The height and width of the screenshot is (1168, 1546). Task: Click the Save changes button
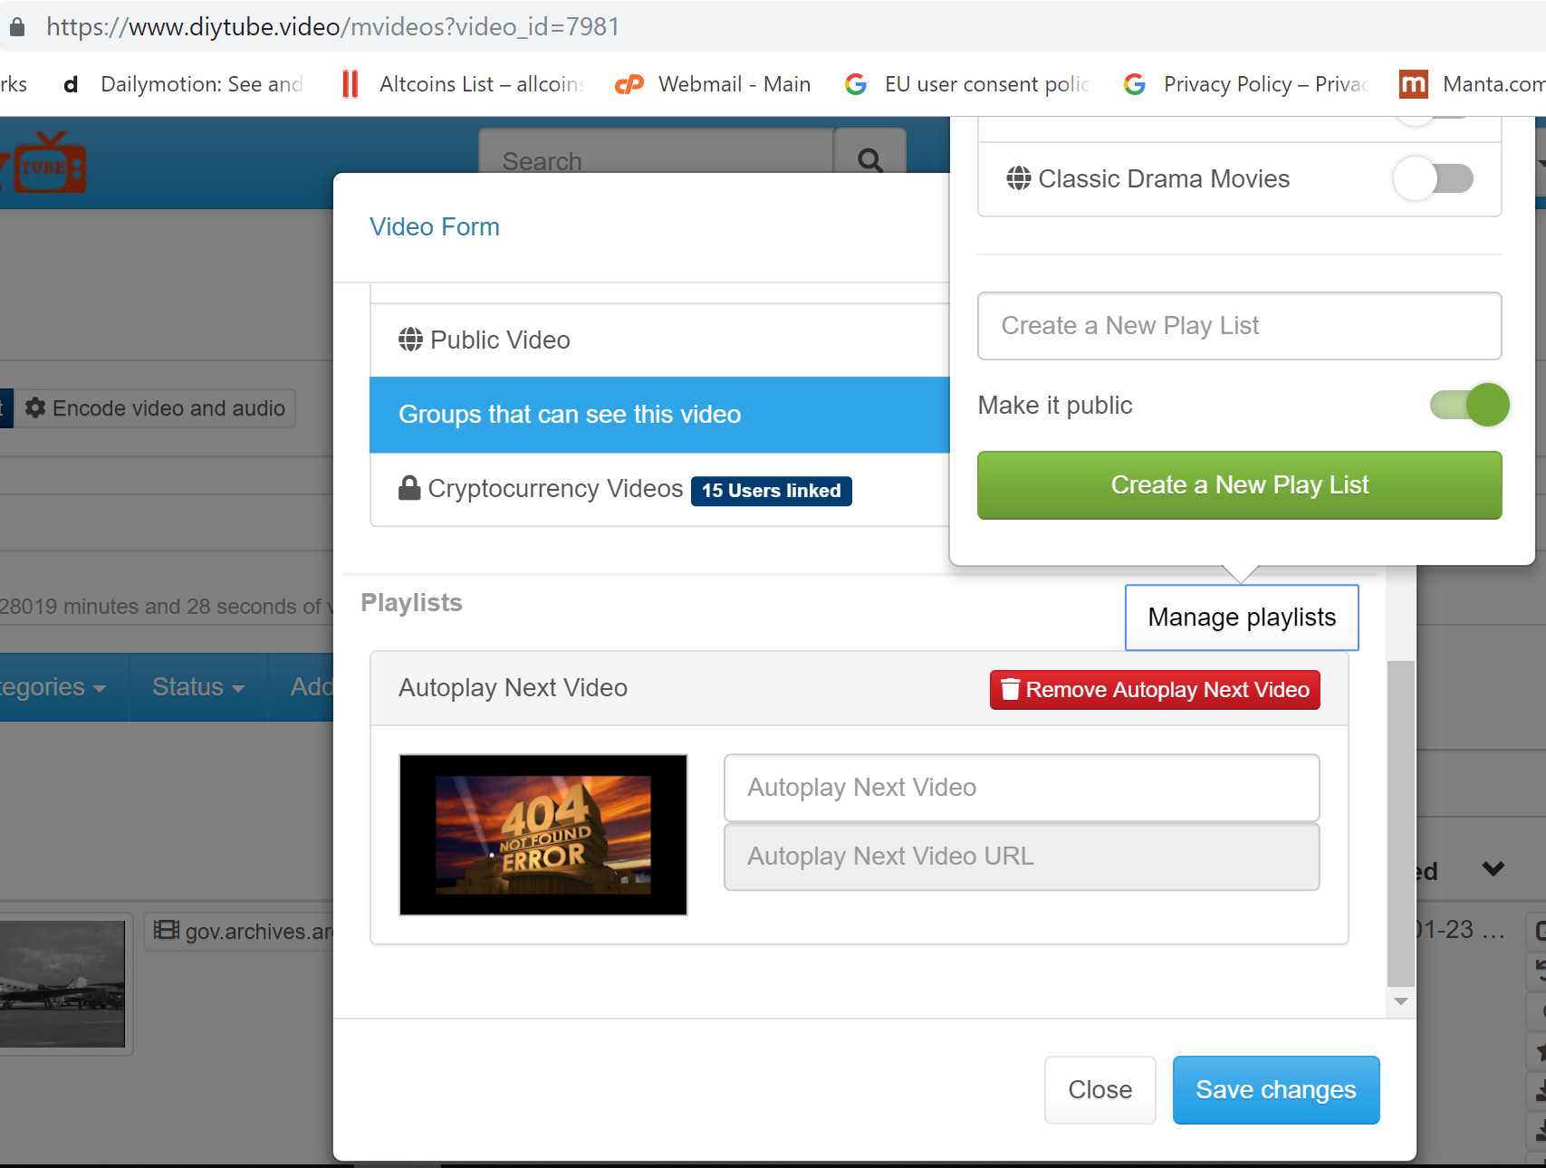pyautogui.click(x=1275, y=1089)
